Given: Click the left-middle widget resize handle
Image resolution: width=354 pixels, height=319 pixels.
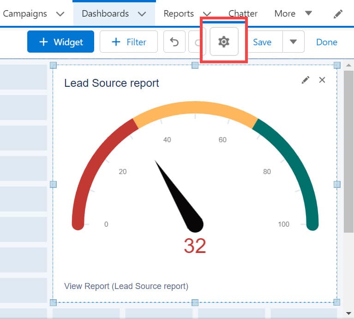Looking at the screenshot, I should tap(53, 184).
